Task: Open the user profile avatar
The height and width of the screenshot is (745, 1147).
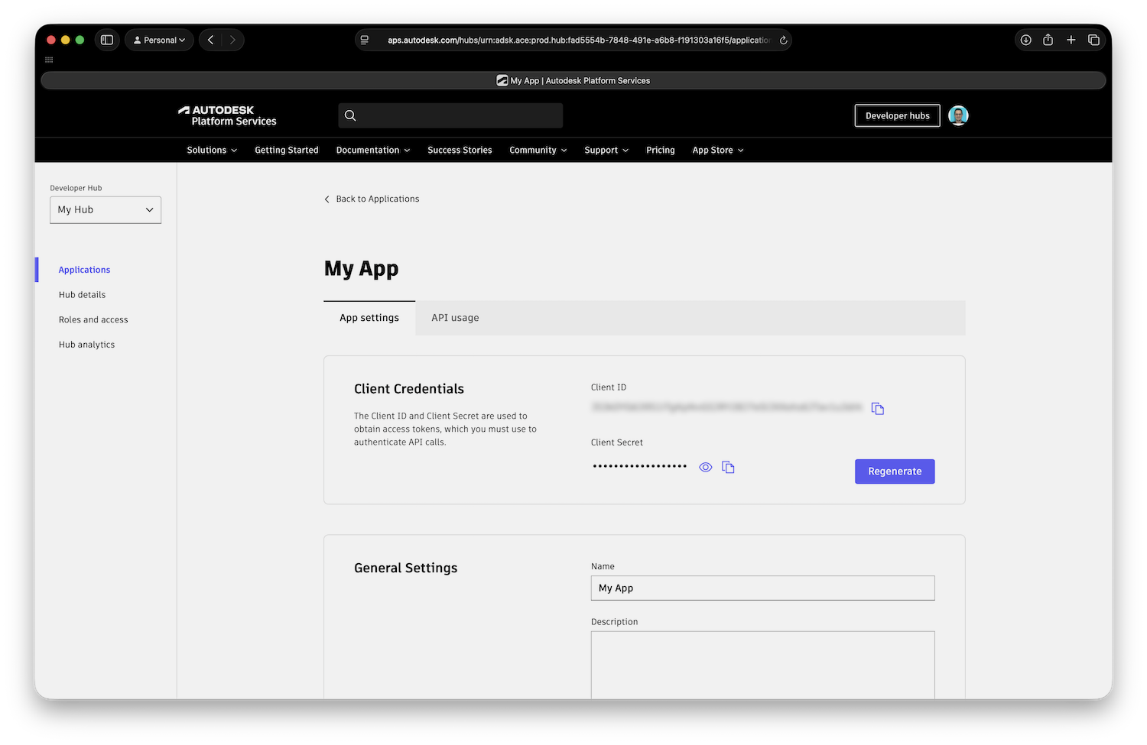Action: (958, 115)
